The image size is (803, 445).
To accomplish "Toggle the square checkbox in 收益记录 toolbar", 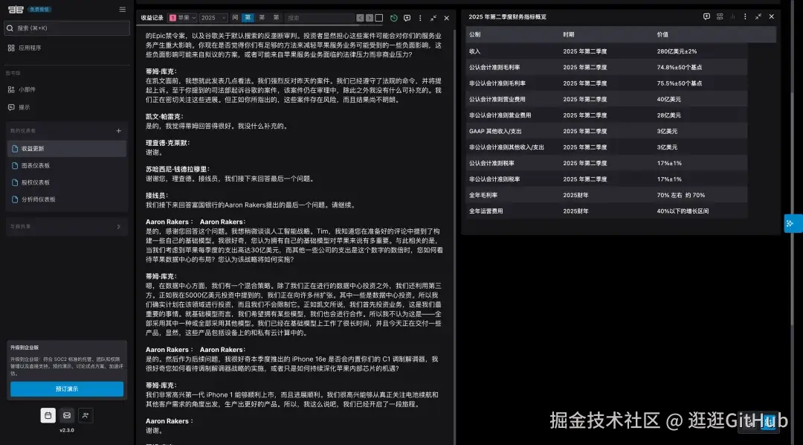I will [379, 18].
